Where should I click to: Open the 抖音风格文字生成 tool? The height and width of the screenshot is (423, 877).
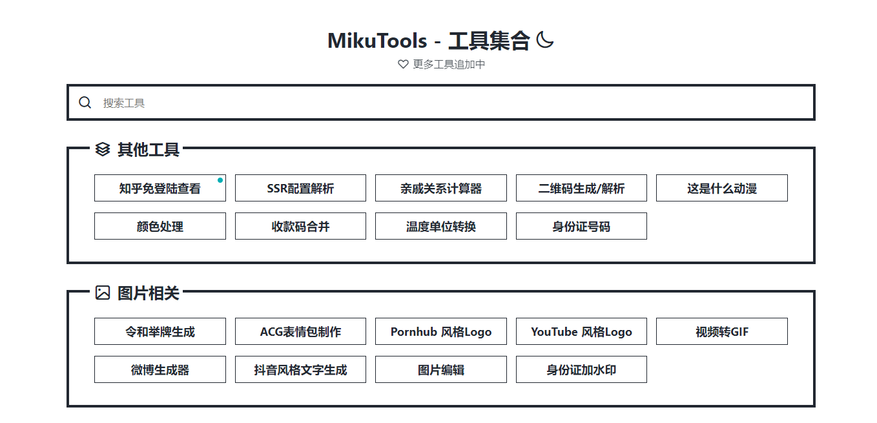[x=300, y=370]
